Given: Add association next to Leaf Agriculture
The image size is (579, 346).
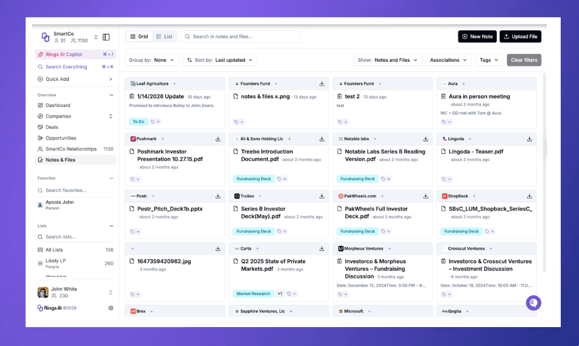Looking at the screenshot, I should point(174,84).
